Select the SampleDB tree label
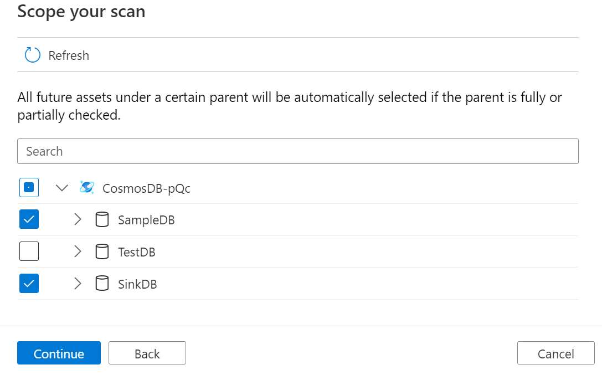The width and height of the screenshot is (602, 380). pos(146,220)
